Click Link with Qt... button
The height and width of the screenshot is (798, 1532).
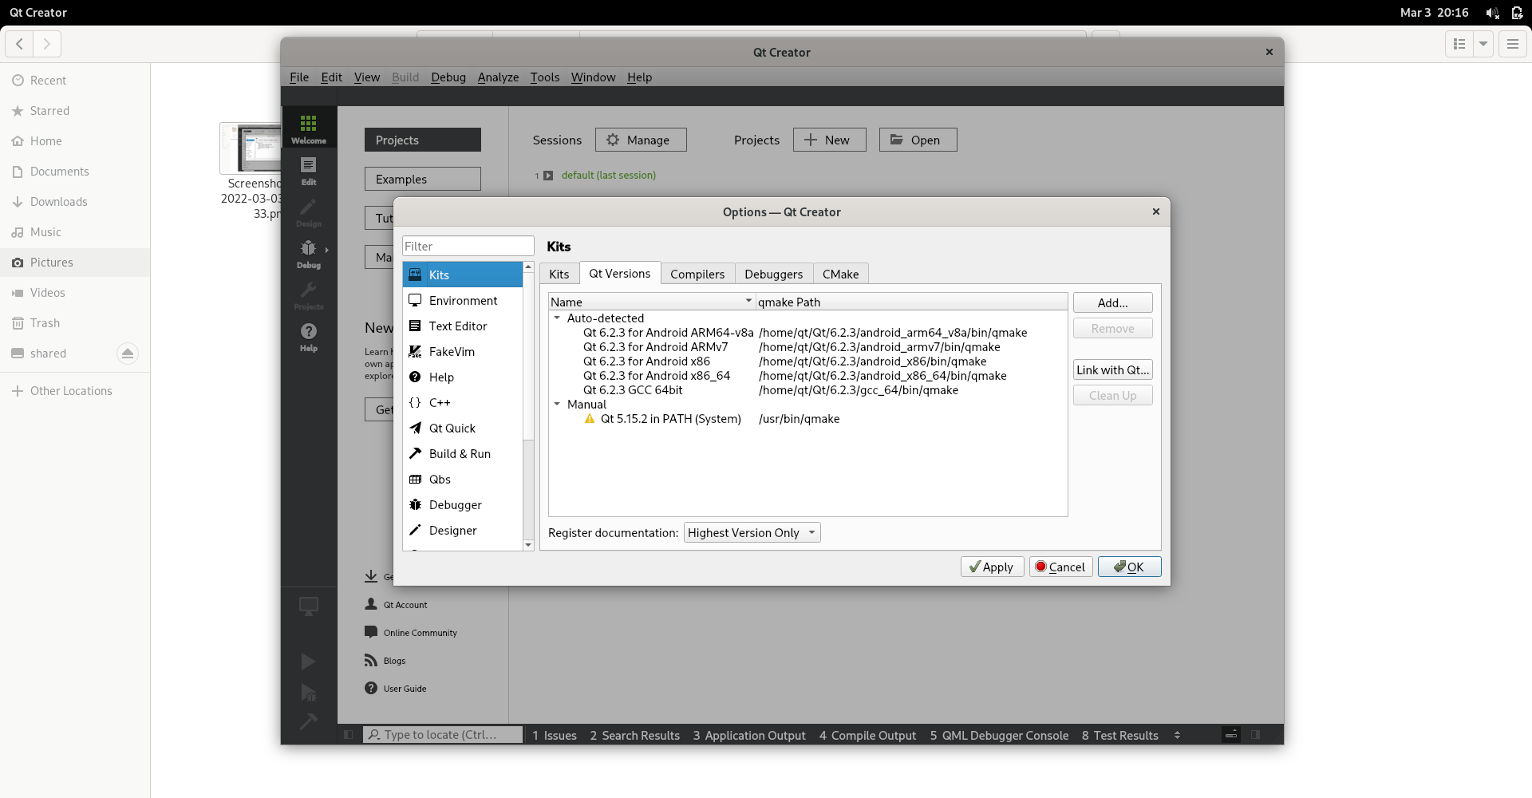click(x=1112, y=369)
